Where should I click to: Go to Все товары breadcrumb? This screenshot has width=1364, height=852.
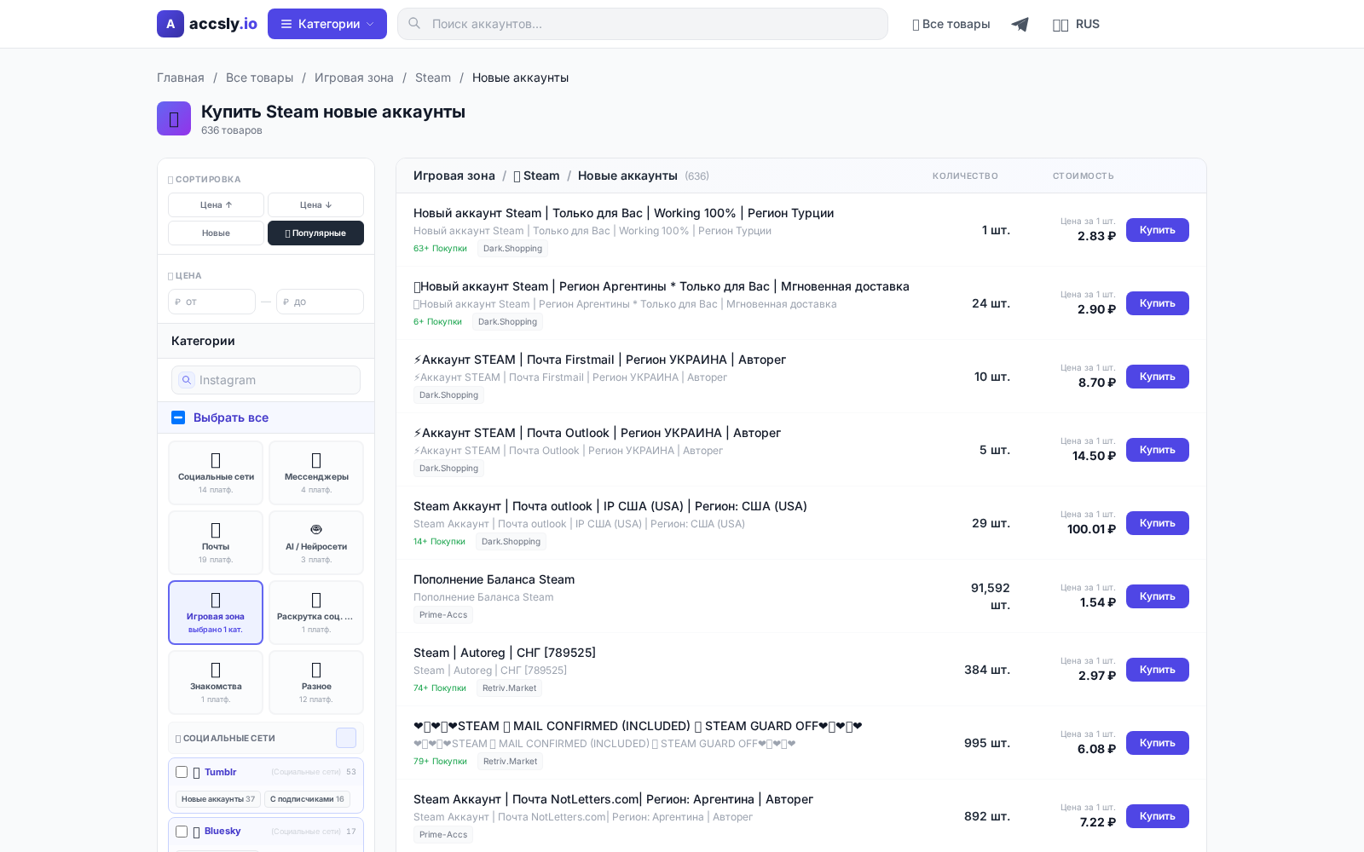(259, 78)
